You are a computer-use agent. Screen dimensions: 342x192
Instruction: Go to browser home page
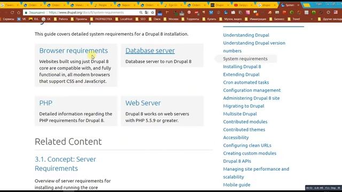[x=19, y=13]
